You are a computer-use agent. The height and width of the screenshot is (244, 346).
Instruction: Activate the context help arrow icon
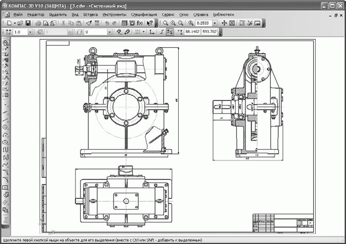149,23
